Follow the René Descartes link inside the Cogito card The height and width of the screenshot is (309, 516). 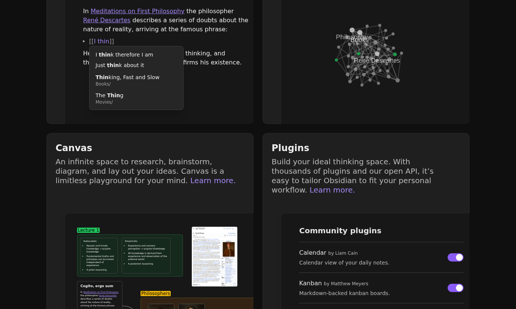(x=108, y=295)
